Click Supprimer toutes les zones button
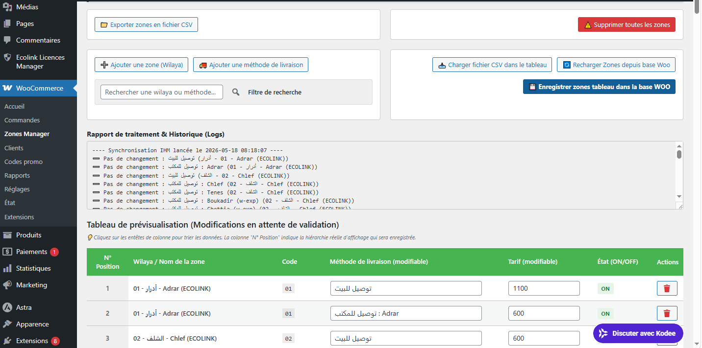This screenshot has width=702, height=348. click(x=627, y=24)
